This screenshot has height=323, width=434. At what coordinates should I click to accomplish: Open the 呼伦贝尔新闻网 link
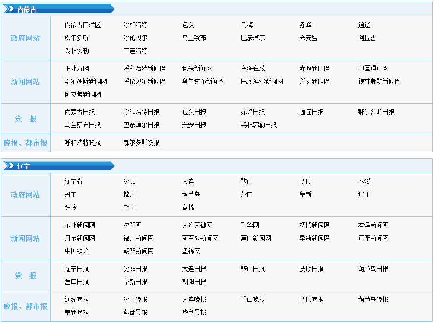[x=144, y=82]
